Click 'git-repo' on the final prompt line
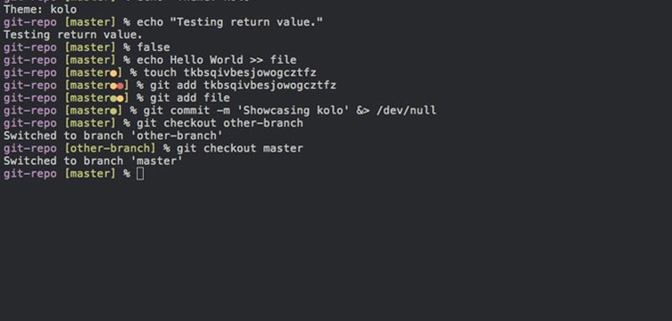672x321 pixels. pos(30,174)
